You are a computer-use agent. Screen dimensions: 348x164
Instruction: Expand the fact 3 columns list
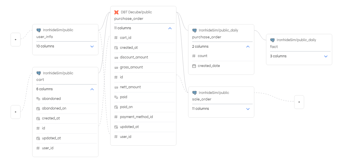click(326, 56)
